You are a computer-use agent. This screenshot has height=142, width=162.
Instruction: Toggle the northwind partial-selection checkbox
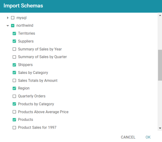pos(13,25)
